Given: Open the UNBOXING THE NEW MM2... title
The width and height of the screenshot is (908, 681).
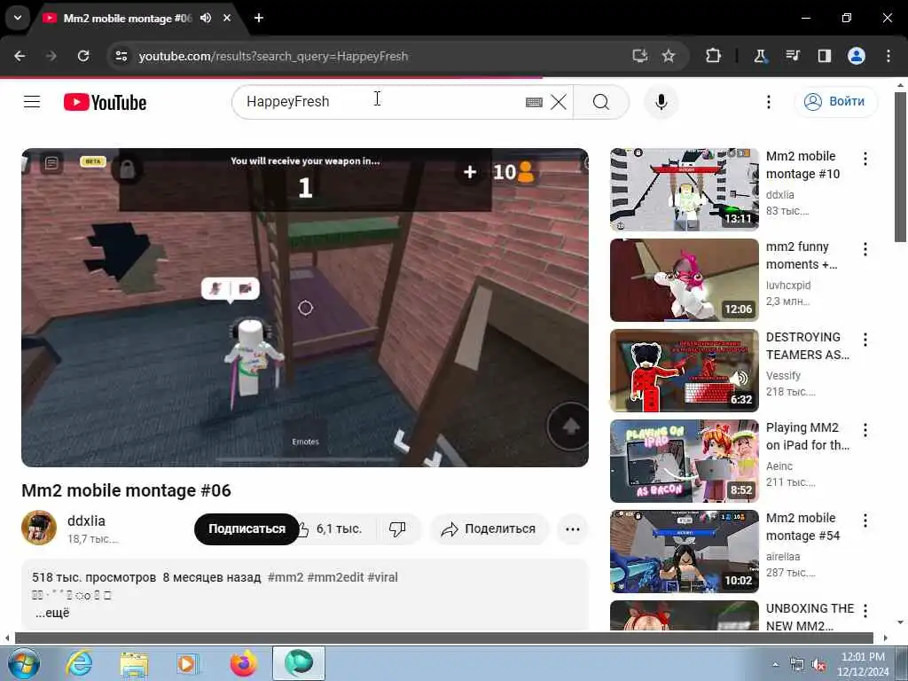Looking at the screenshot, I should 810,617.
